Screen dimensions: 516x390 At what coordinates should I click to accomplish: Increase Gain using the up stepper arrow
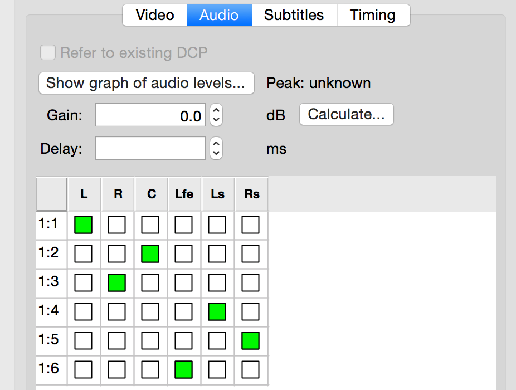216,111
